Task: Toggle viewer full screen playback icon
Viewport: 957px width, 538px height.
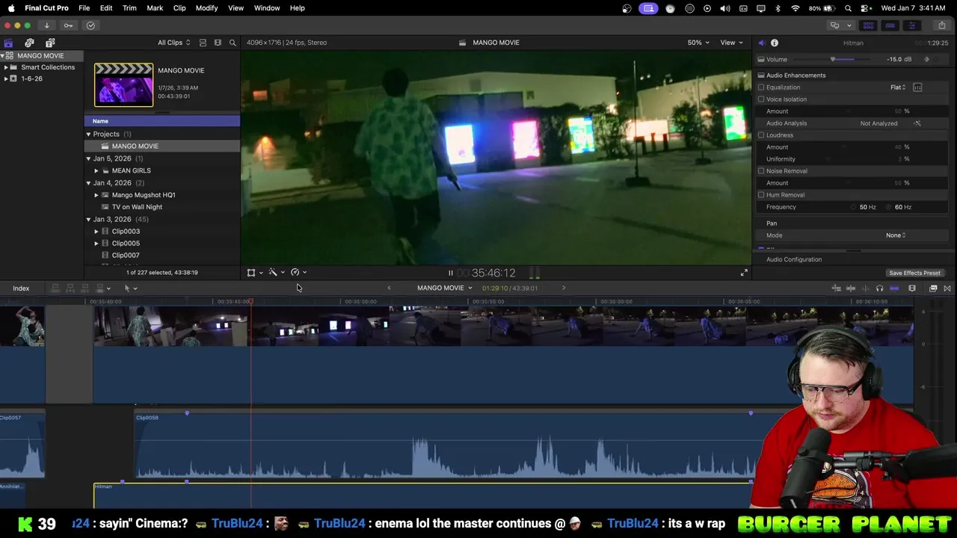Action: tap(744, 273)
